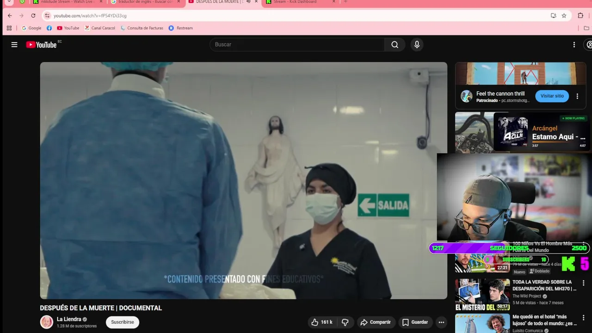Viewport: 592px width, 333px height.
Task: Open La Liendra channel avatar
Action: click(47, 322)
